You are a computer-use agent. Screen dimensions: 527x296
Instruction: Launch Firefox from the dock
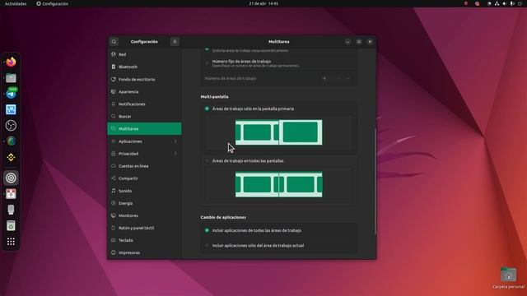click(x=11, y=62)
